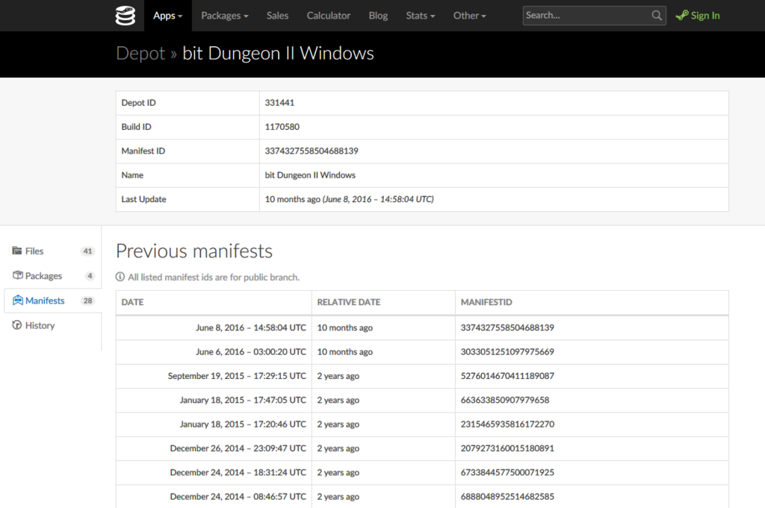Open the History tab
This screenshot has height=508, width=765.
point(53,325)
